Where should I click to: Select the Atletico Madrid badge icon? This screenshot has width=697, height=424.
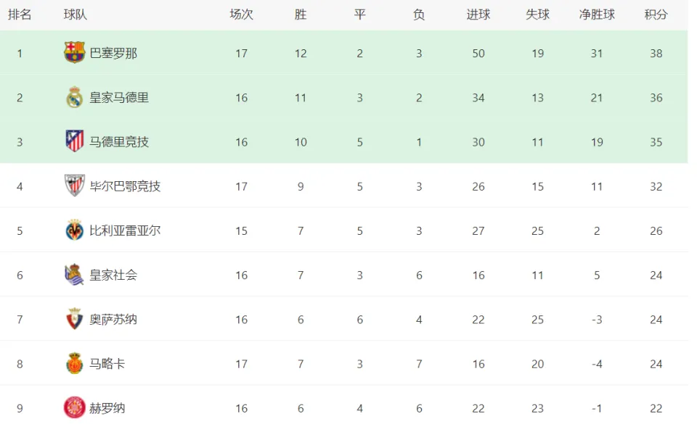coord(74,141)
